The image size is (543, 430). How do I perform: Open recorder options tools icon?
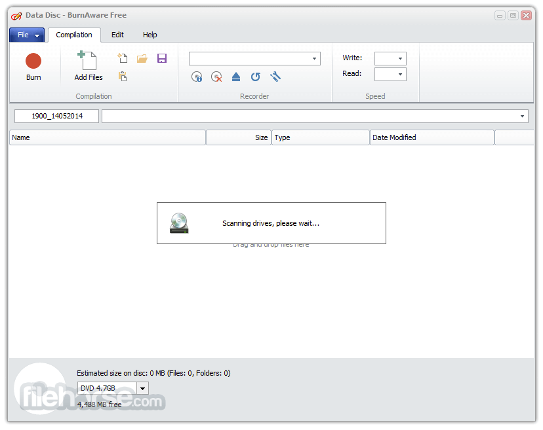275,77
